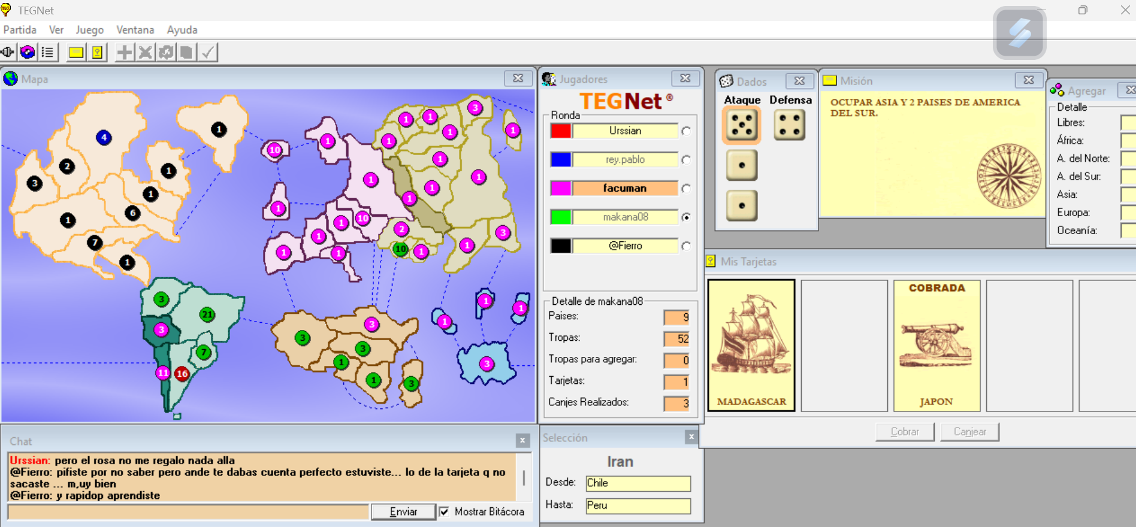
Task: Close the Selección panel
Action: point(691,437)
